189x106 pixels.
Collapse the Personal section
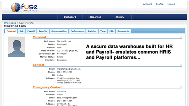click(x=181, y=37)
